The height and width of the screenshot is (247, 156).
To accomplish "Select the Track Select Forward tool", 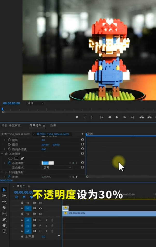I will [4, 195].
